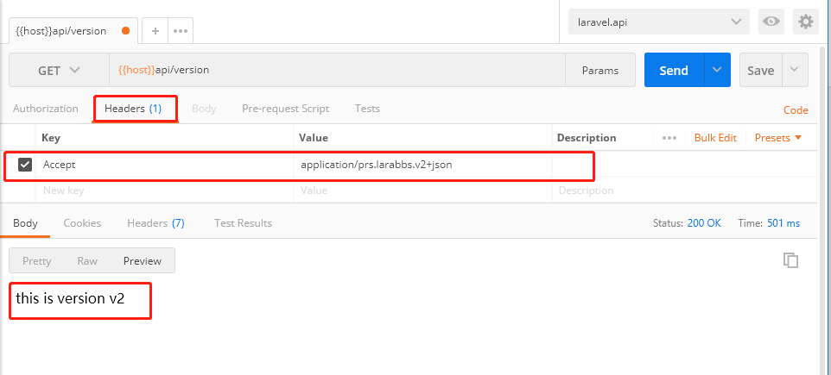
Task: Expand the Send button arrow options
Action: (x=717, y=71)
